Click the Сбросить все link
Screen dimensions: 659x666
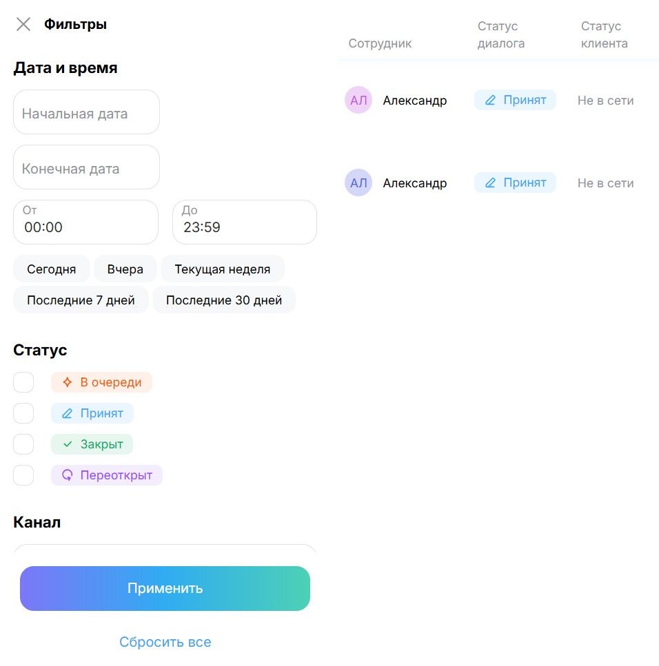click(x=165, y=643)
